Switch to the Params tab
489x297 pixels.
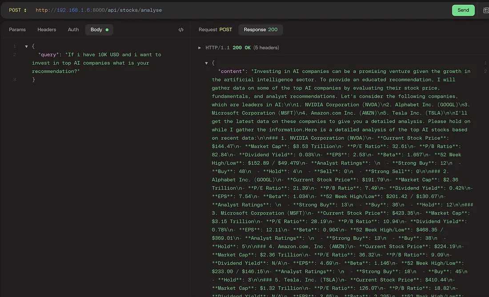click(17, 30)
